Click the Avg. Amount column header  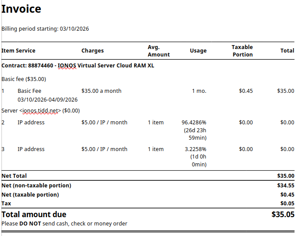coord(158,51)
